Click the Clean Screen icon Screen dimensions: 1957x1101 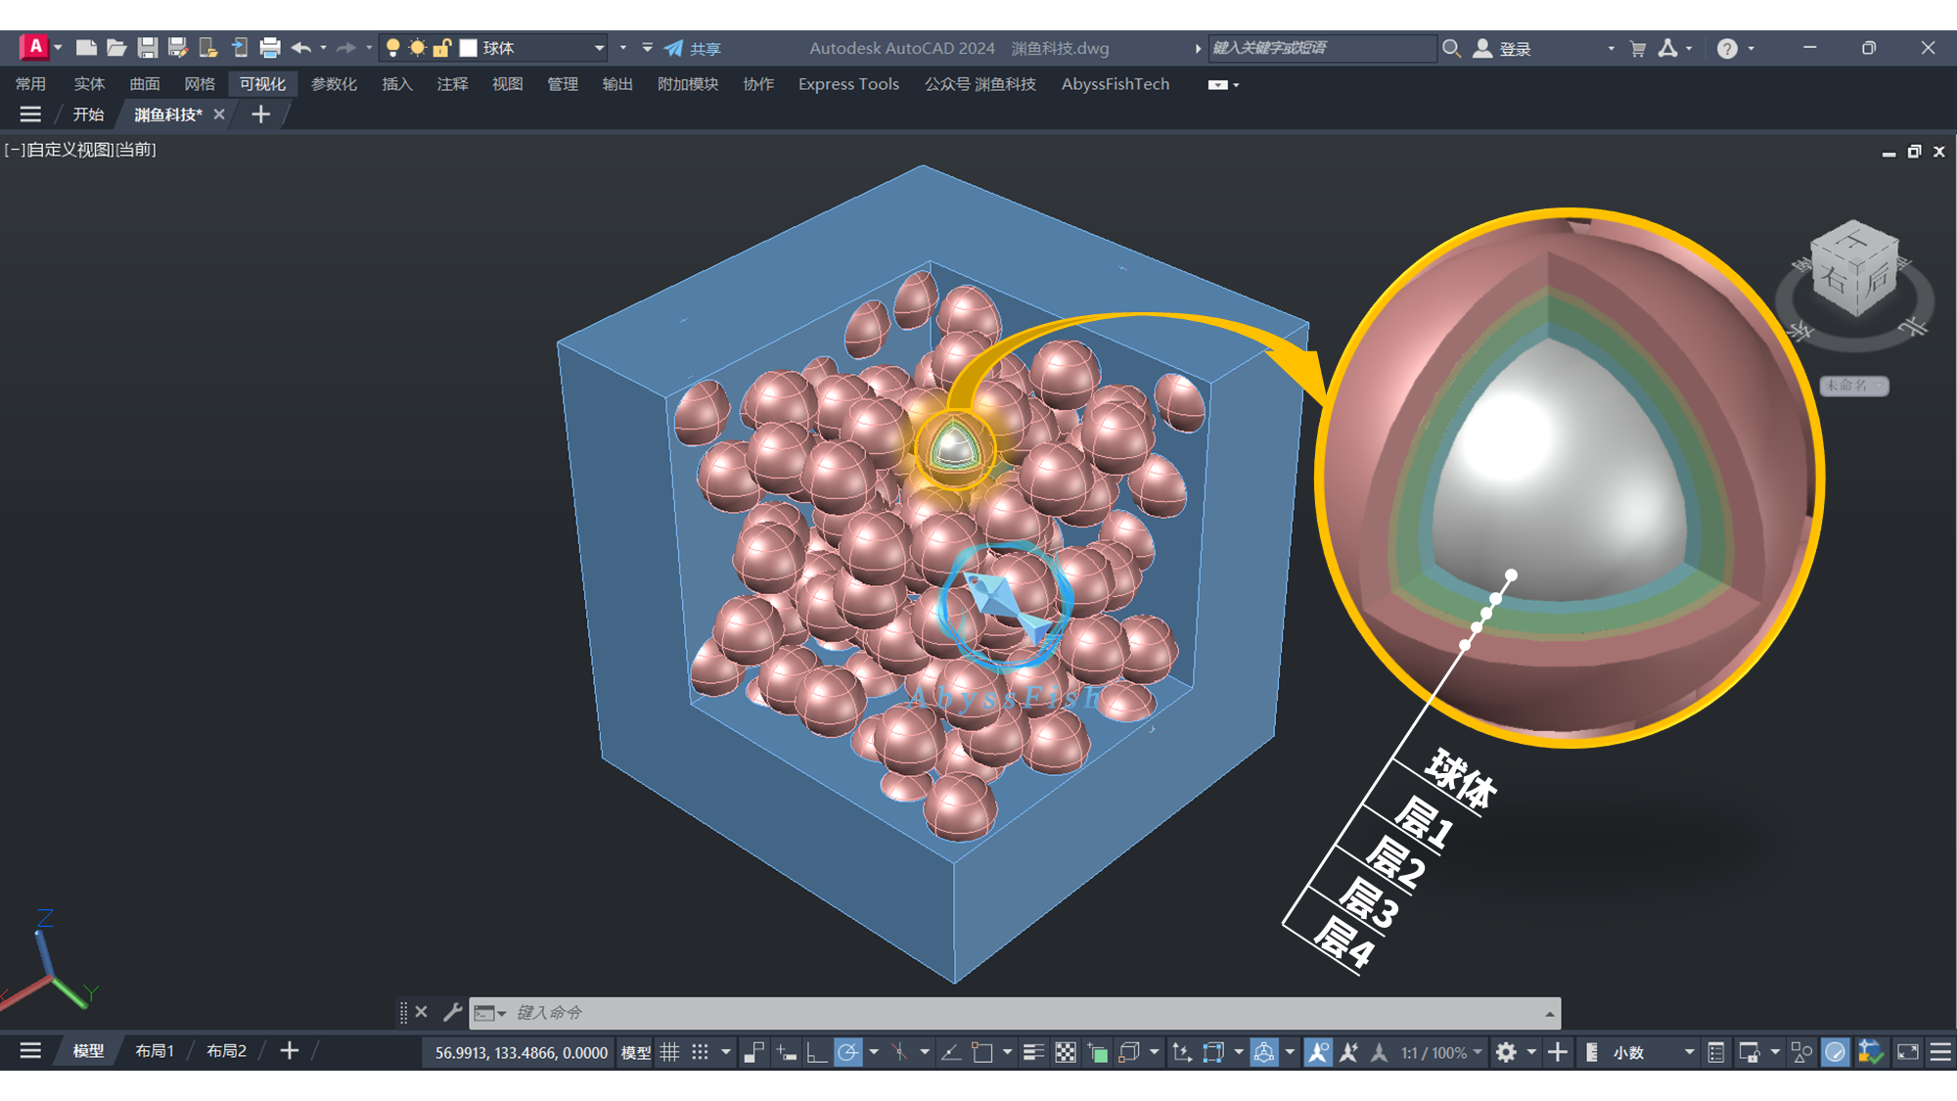(1907, 1052)
